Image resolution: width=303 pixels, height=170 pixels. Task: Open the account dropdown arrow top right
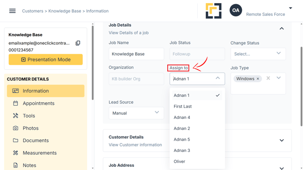(x=290, y=8)
